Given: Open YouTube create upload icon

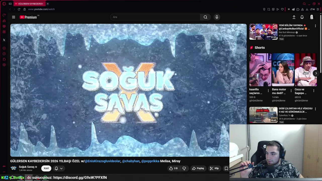Looking at the screenshot, I should pyautogui.click(x=294, y=17).
